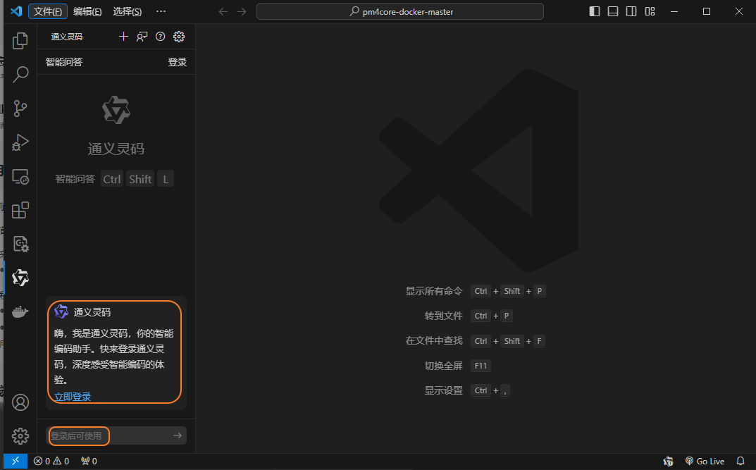Open the 编辑(E) menu
Screen dimensions: 756x470
click(x=87, y=11)
